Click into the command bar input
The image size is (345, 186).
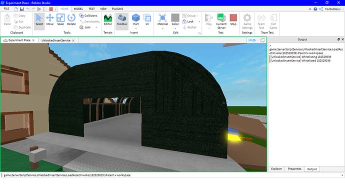pos(171,175)
